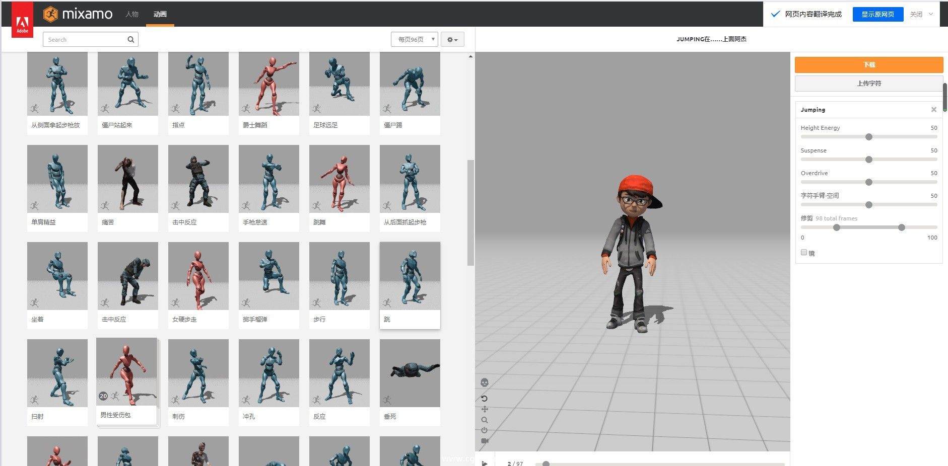948x466 pixels.
Task: Click the animation timeline scrubber handle
Action: tap(546, 463)
